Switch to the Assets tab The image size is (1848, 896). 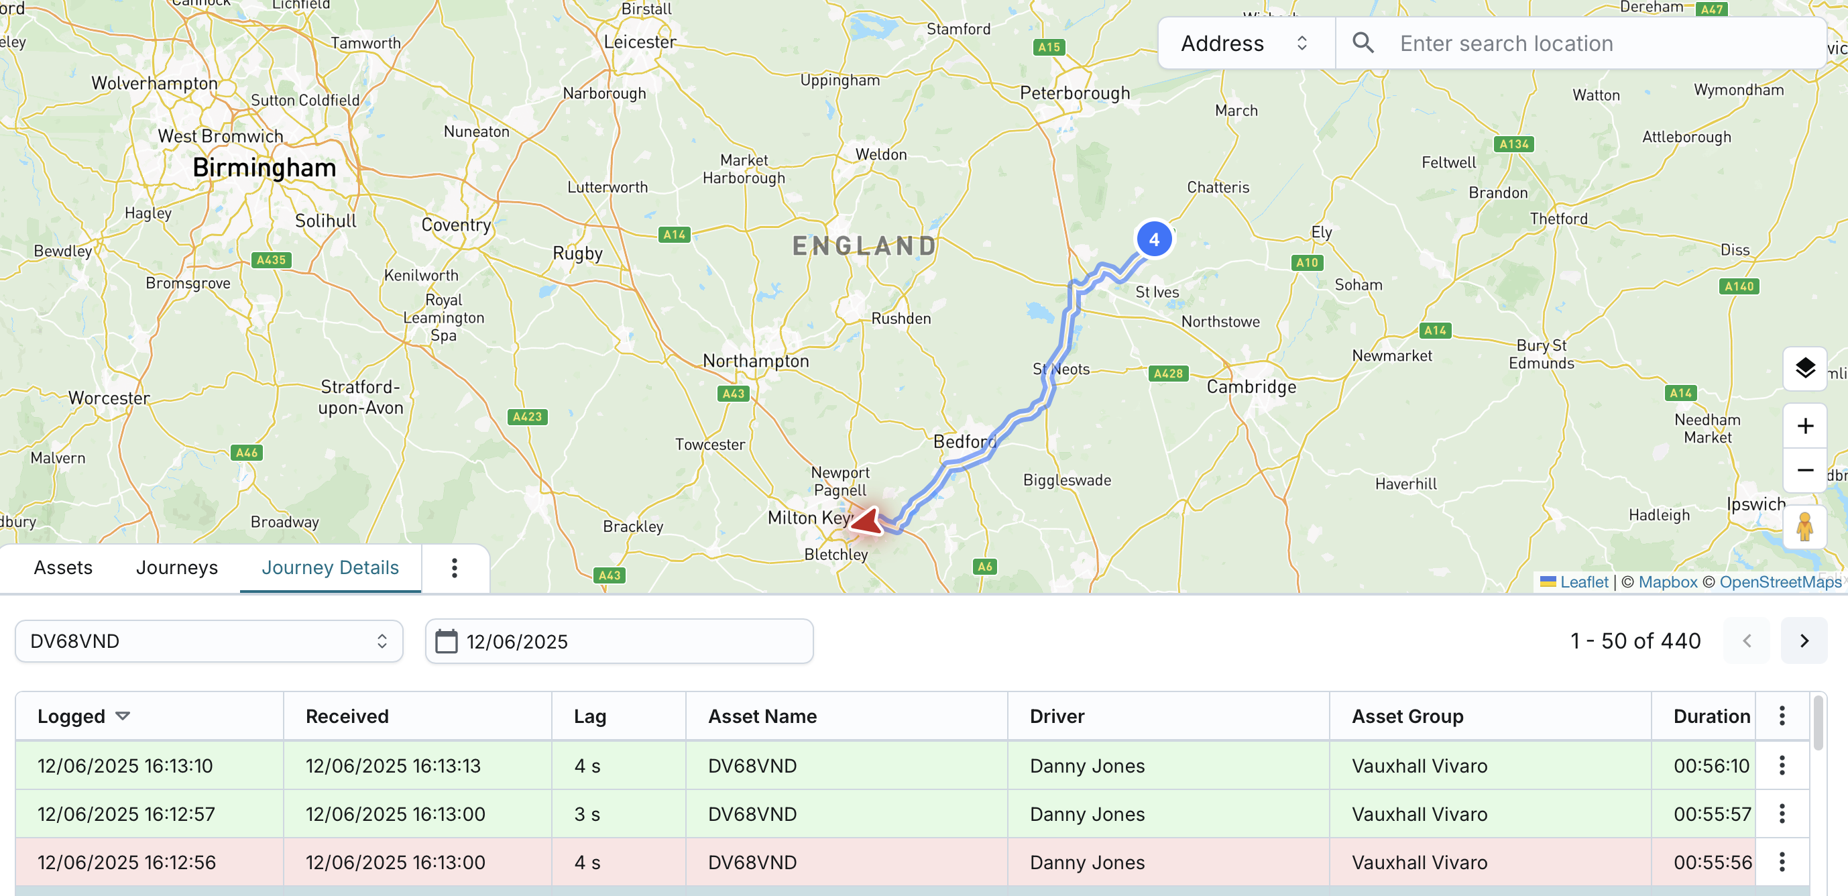(x=63, y=567)
